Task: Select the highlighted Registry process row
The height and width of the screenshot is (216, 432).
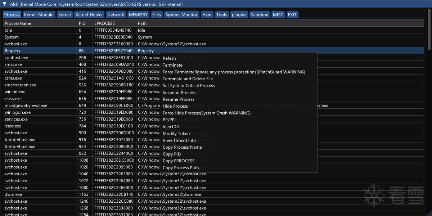Action: 213,51
